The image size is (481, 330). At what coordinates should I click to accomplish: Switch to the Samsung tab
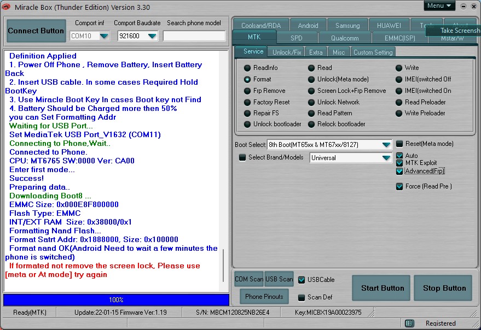point(347,26)
